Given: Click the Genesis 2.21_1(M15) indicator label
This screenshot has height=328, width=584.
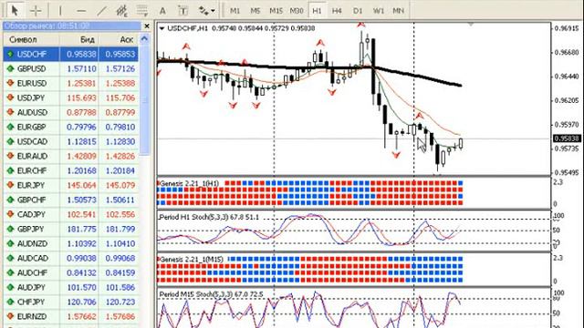Looking at the screenshot, I should 192,259.
